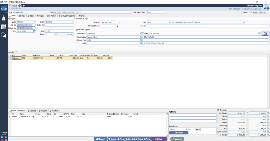Open the B Seri-Lot tab
270x141 pixels.
32,111
